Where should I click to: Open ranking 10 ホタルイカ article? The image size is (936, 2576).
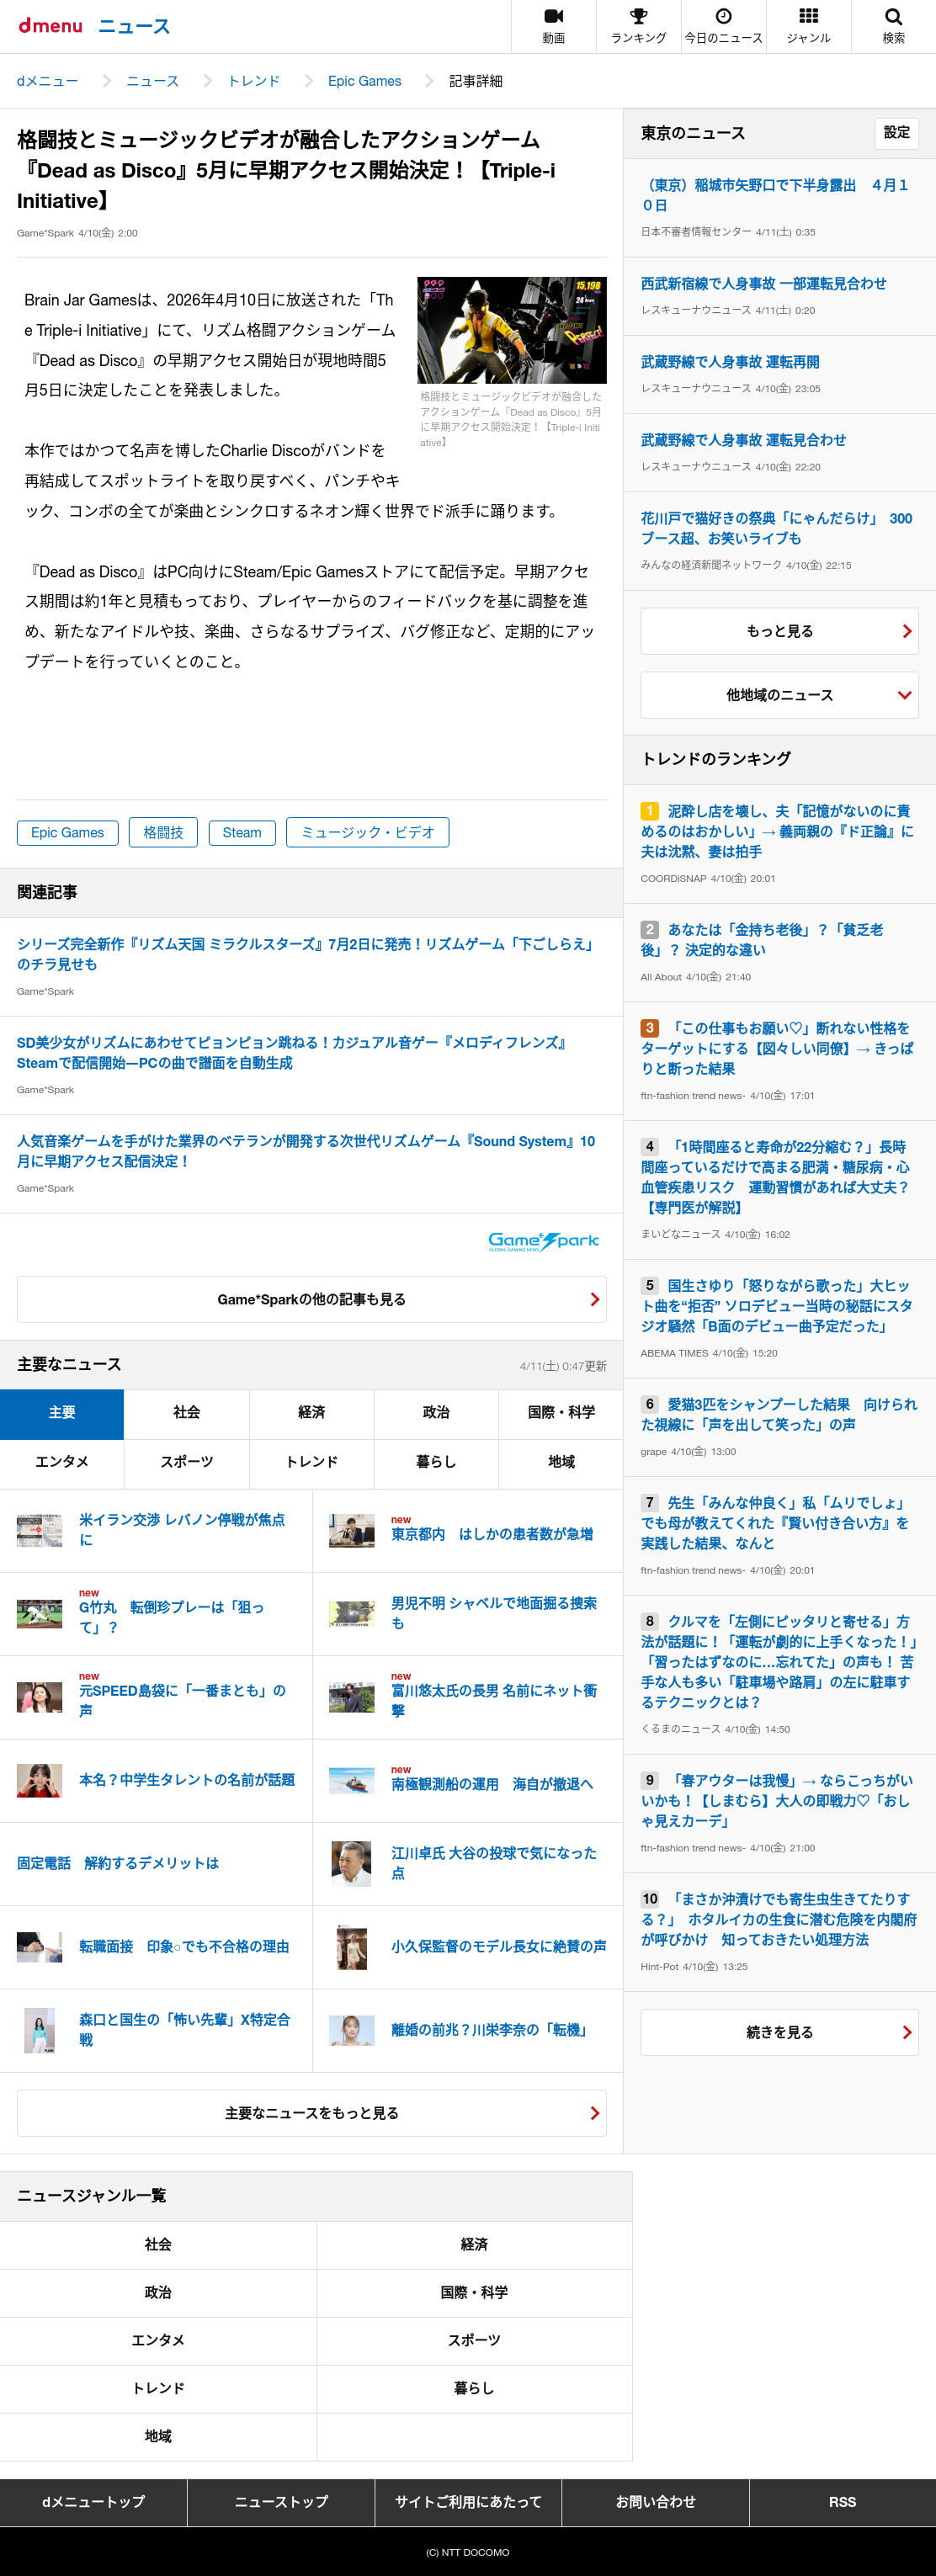[779, 1919]
